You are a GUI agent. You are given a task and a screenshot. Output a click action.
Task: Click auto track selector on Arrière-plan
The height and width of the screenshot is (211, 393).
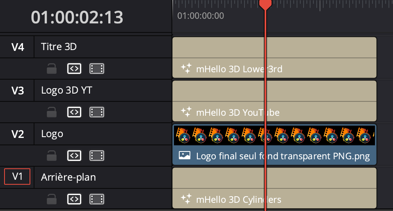[74, 200]
